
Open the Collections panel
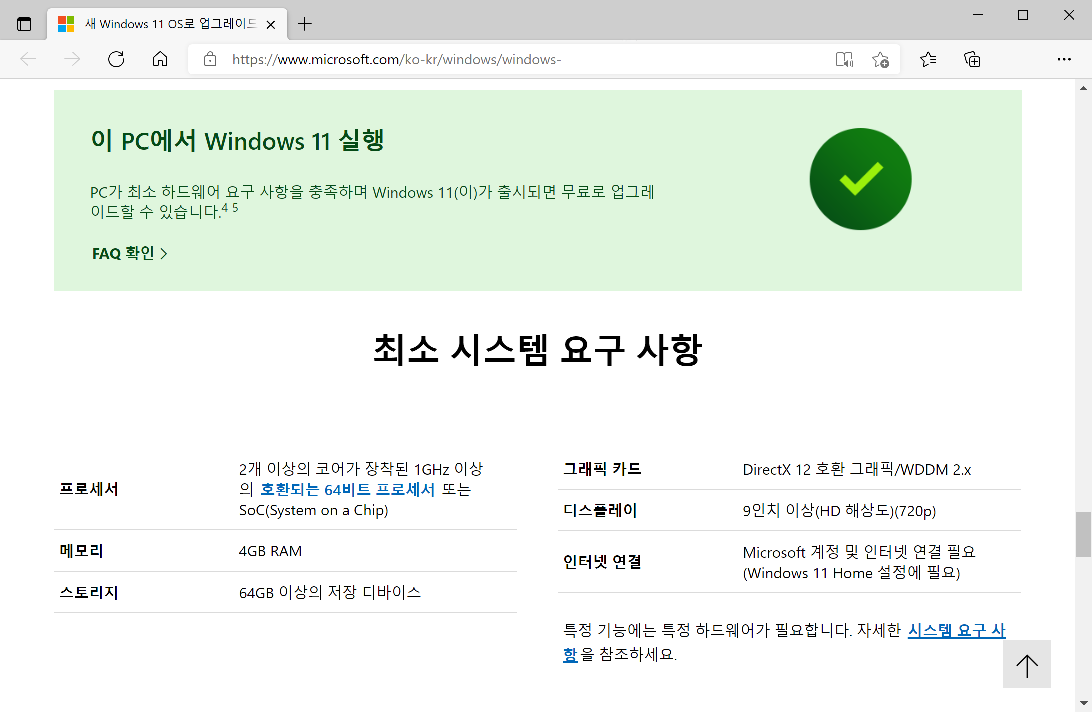point(972,59)
